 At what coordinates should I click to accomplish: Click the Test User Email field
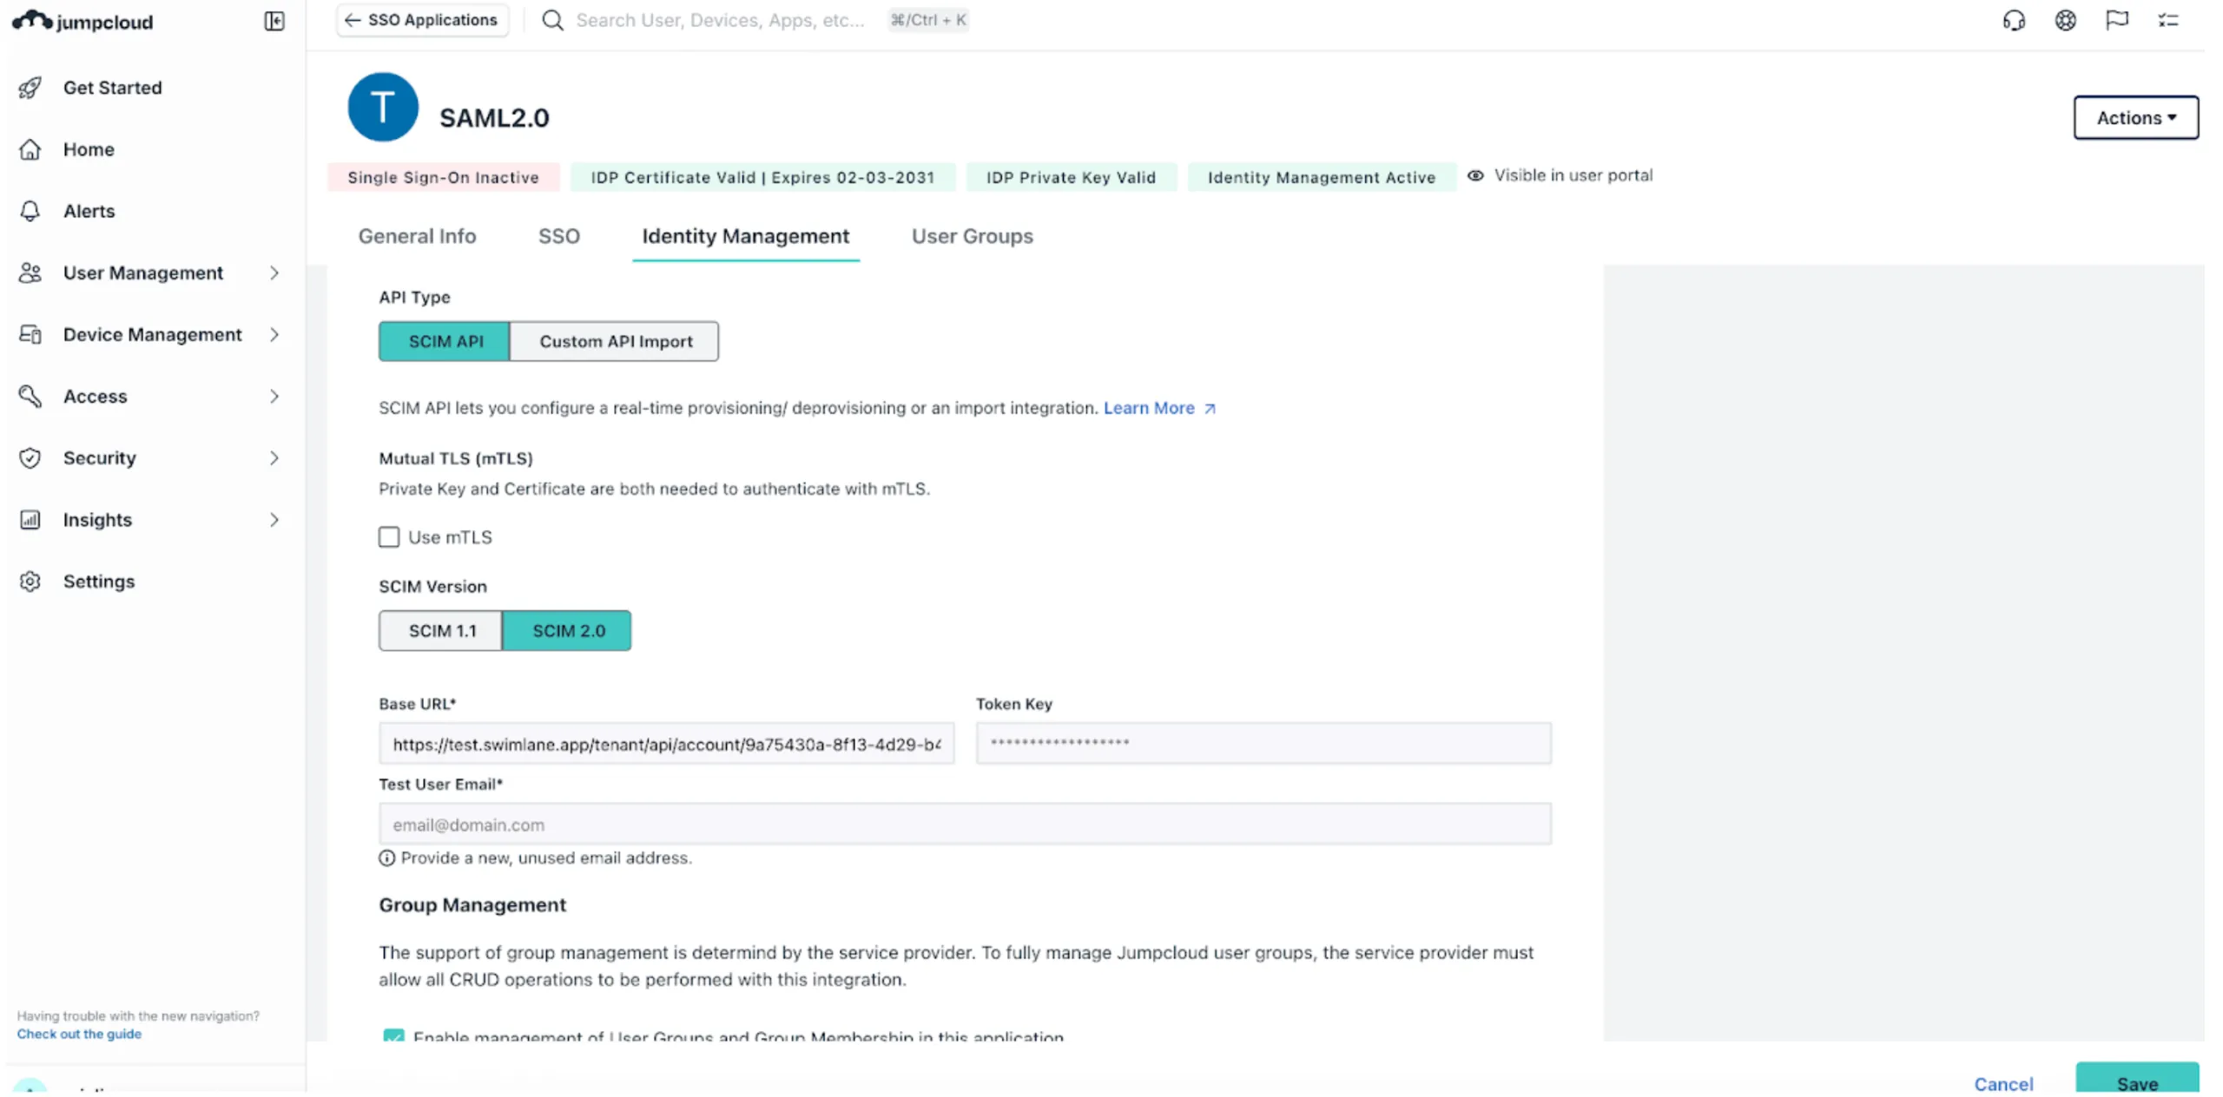coord(965,824)
